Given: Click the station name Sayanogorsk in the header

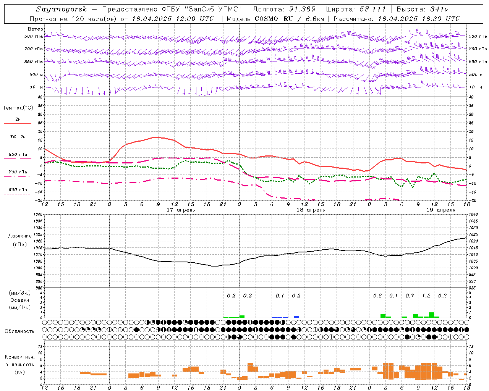Looking at the screenshot, I should click(62, 9).
